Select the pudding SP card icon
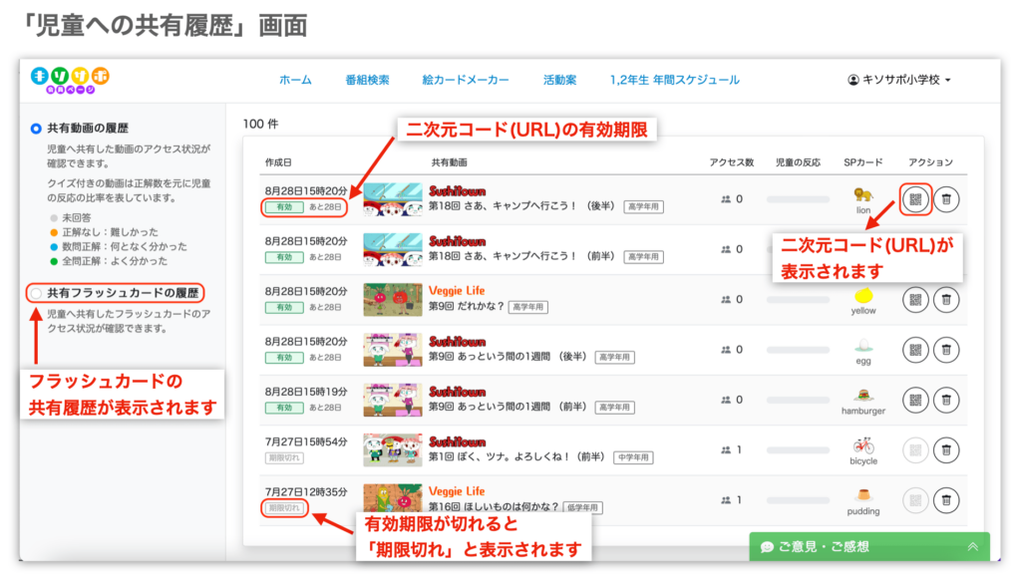 [864, 496]
